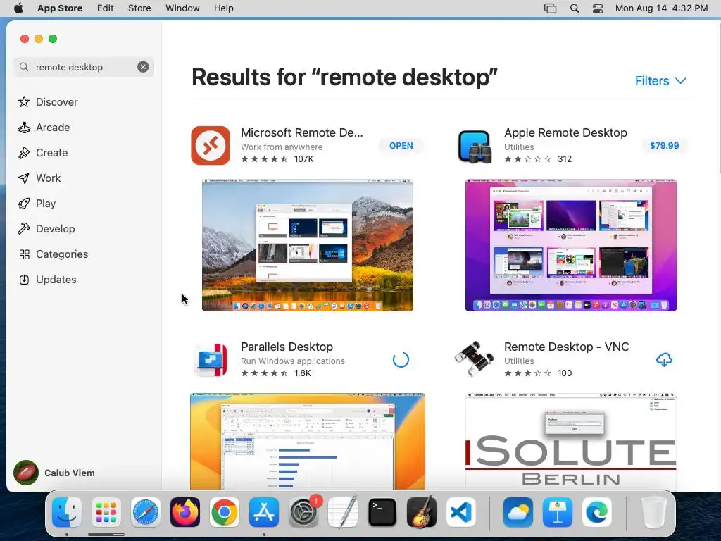Screen dimensions: 721x541
Task: Open the Calub Viem account avatar
Action: (26, 473)
